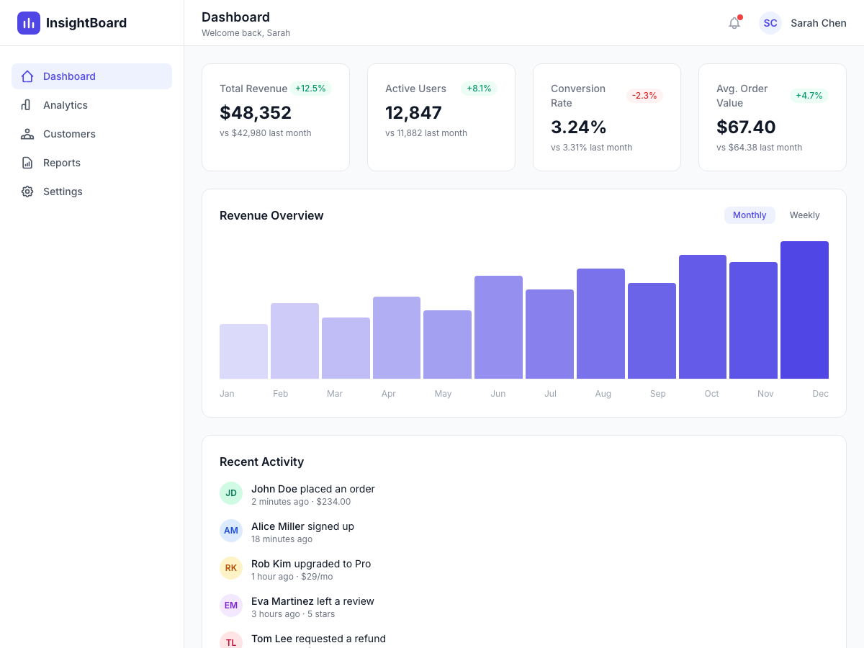Select the August revenue bar

(x=600, y=324)
